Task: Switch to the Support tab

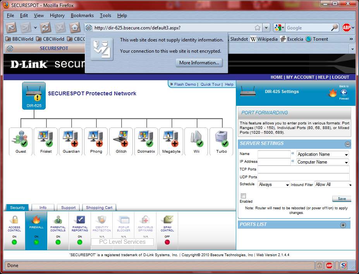Action: (x=68, y=208)
